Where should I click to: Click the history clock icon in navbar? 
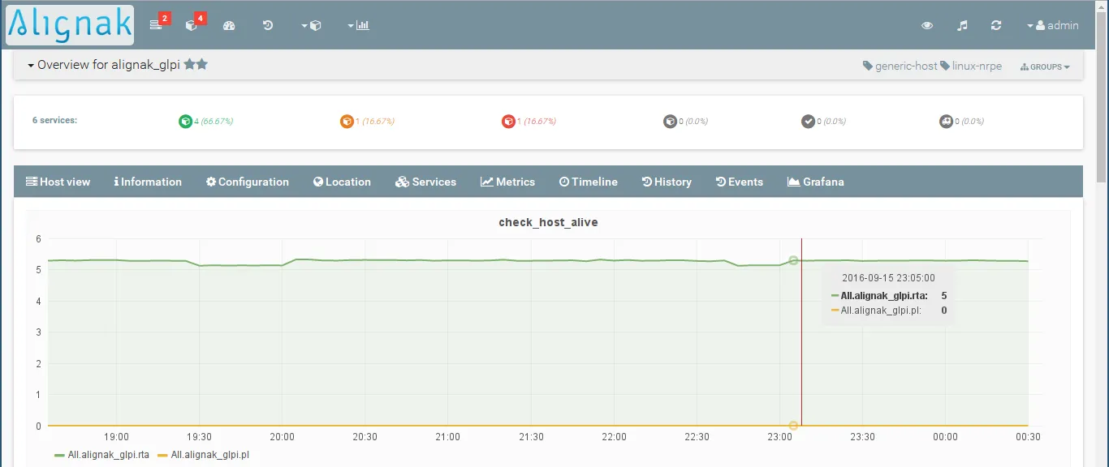(x=268, y=25)
